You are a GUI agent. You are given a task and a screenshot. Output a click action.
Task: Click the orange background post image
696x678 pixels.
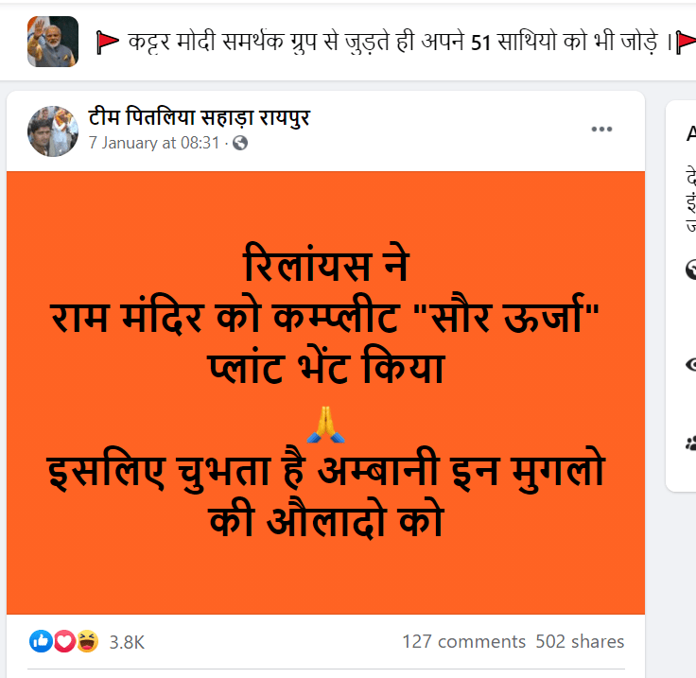click(x=325, y=392)
